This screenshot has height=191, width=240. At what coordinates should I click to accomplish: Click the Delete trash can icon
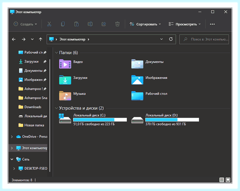tap(117, 24)
